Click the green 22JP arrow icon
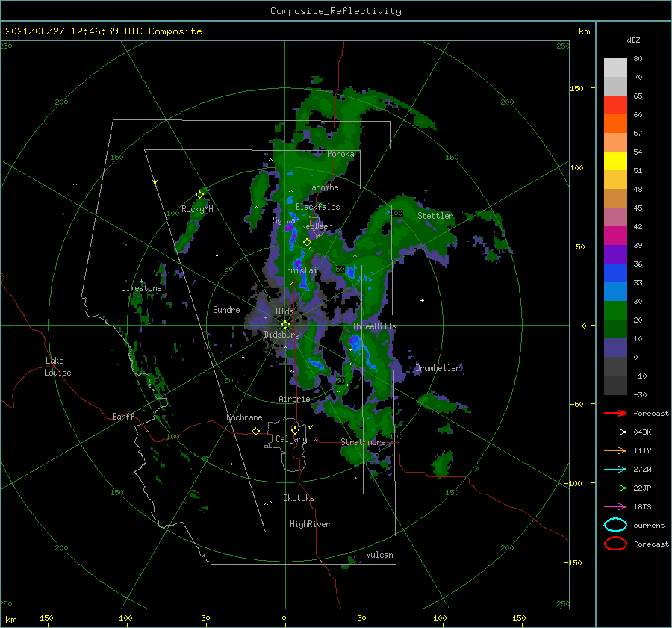 coord(615,488)
